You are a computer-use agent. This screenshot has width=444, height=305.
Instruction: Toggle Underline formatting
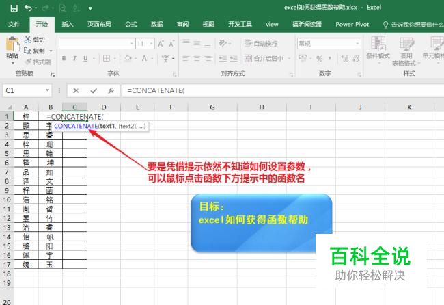pyautogui.click(x=85, y=58)
